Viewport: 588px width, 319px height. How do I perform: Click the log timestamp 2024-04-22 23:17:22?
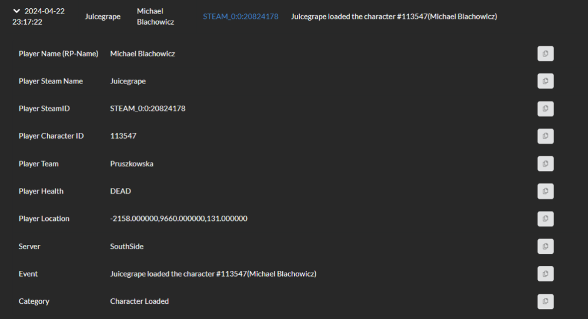coord(39,16)
